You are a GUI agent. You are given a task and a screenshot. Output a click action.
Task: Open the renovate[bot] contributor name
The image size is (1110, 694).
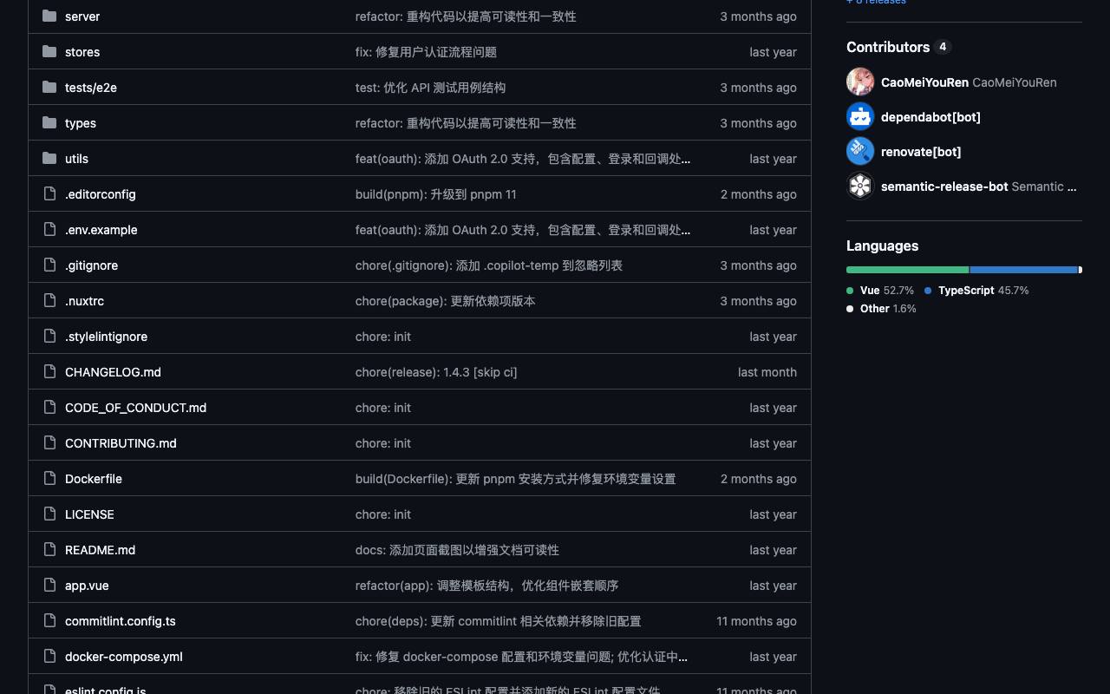pos(921,152)
